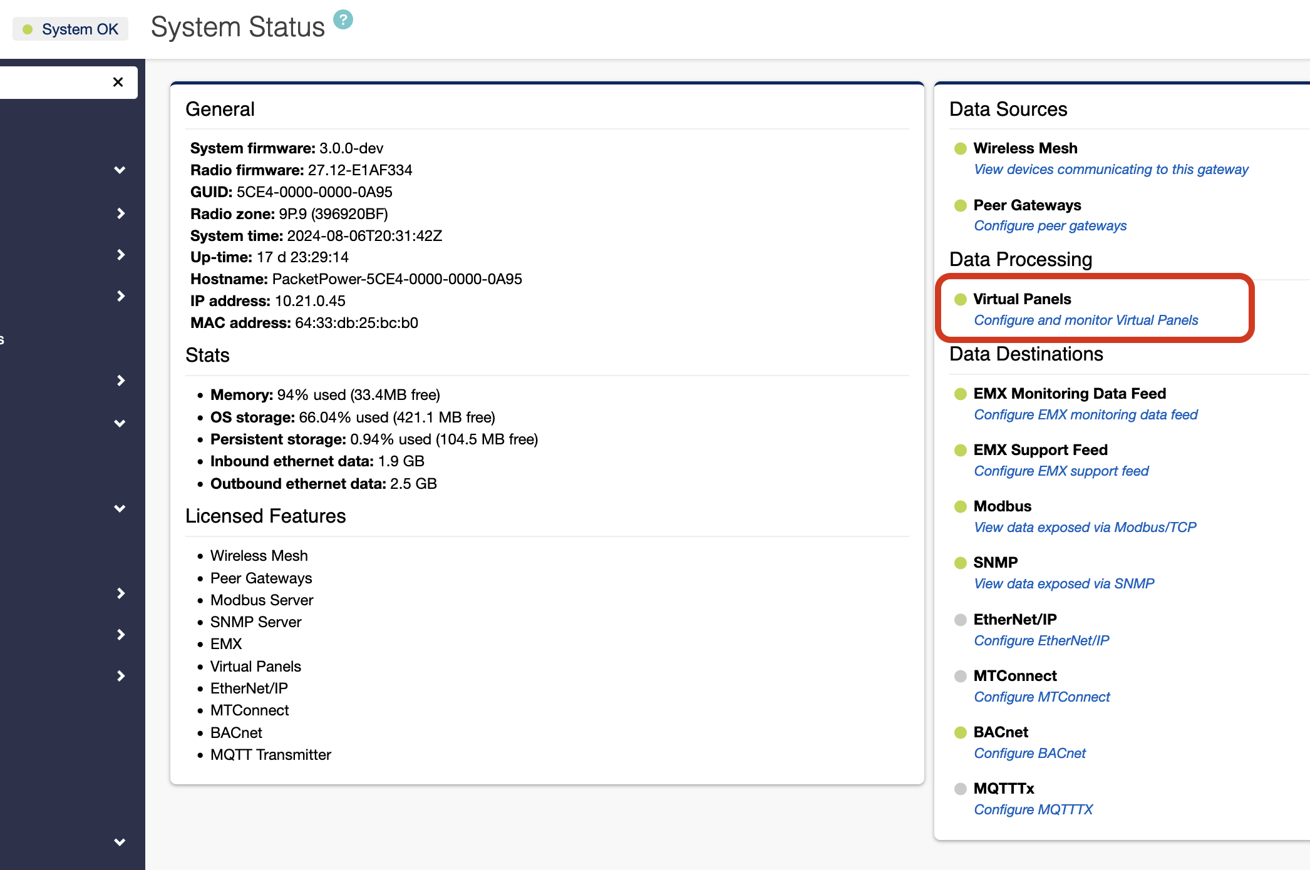
Task: Click the SNMP green status indicator
Action: 959,563
